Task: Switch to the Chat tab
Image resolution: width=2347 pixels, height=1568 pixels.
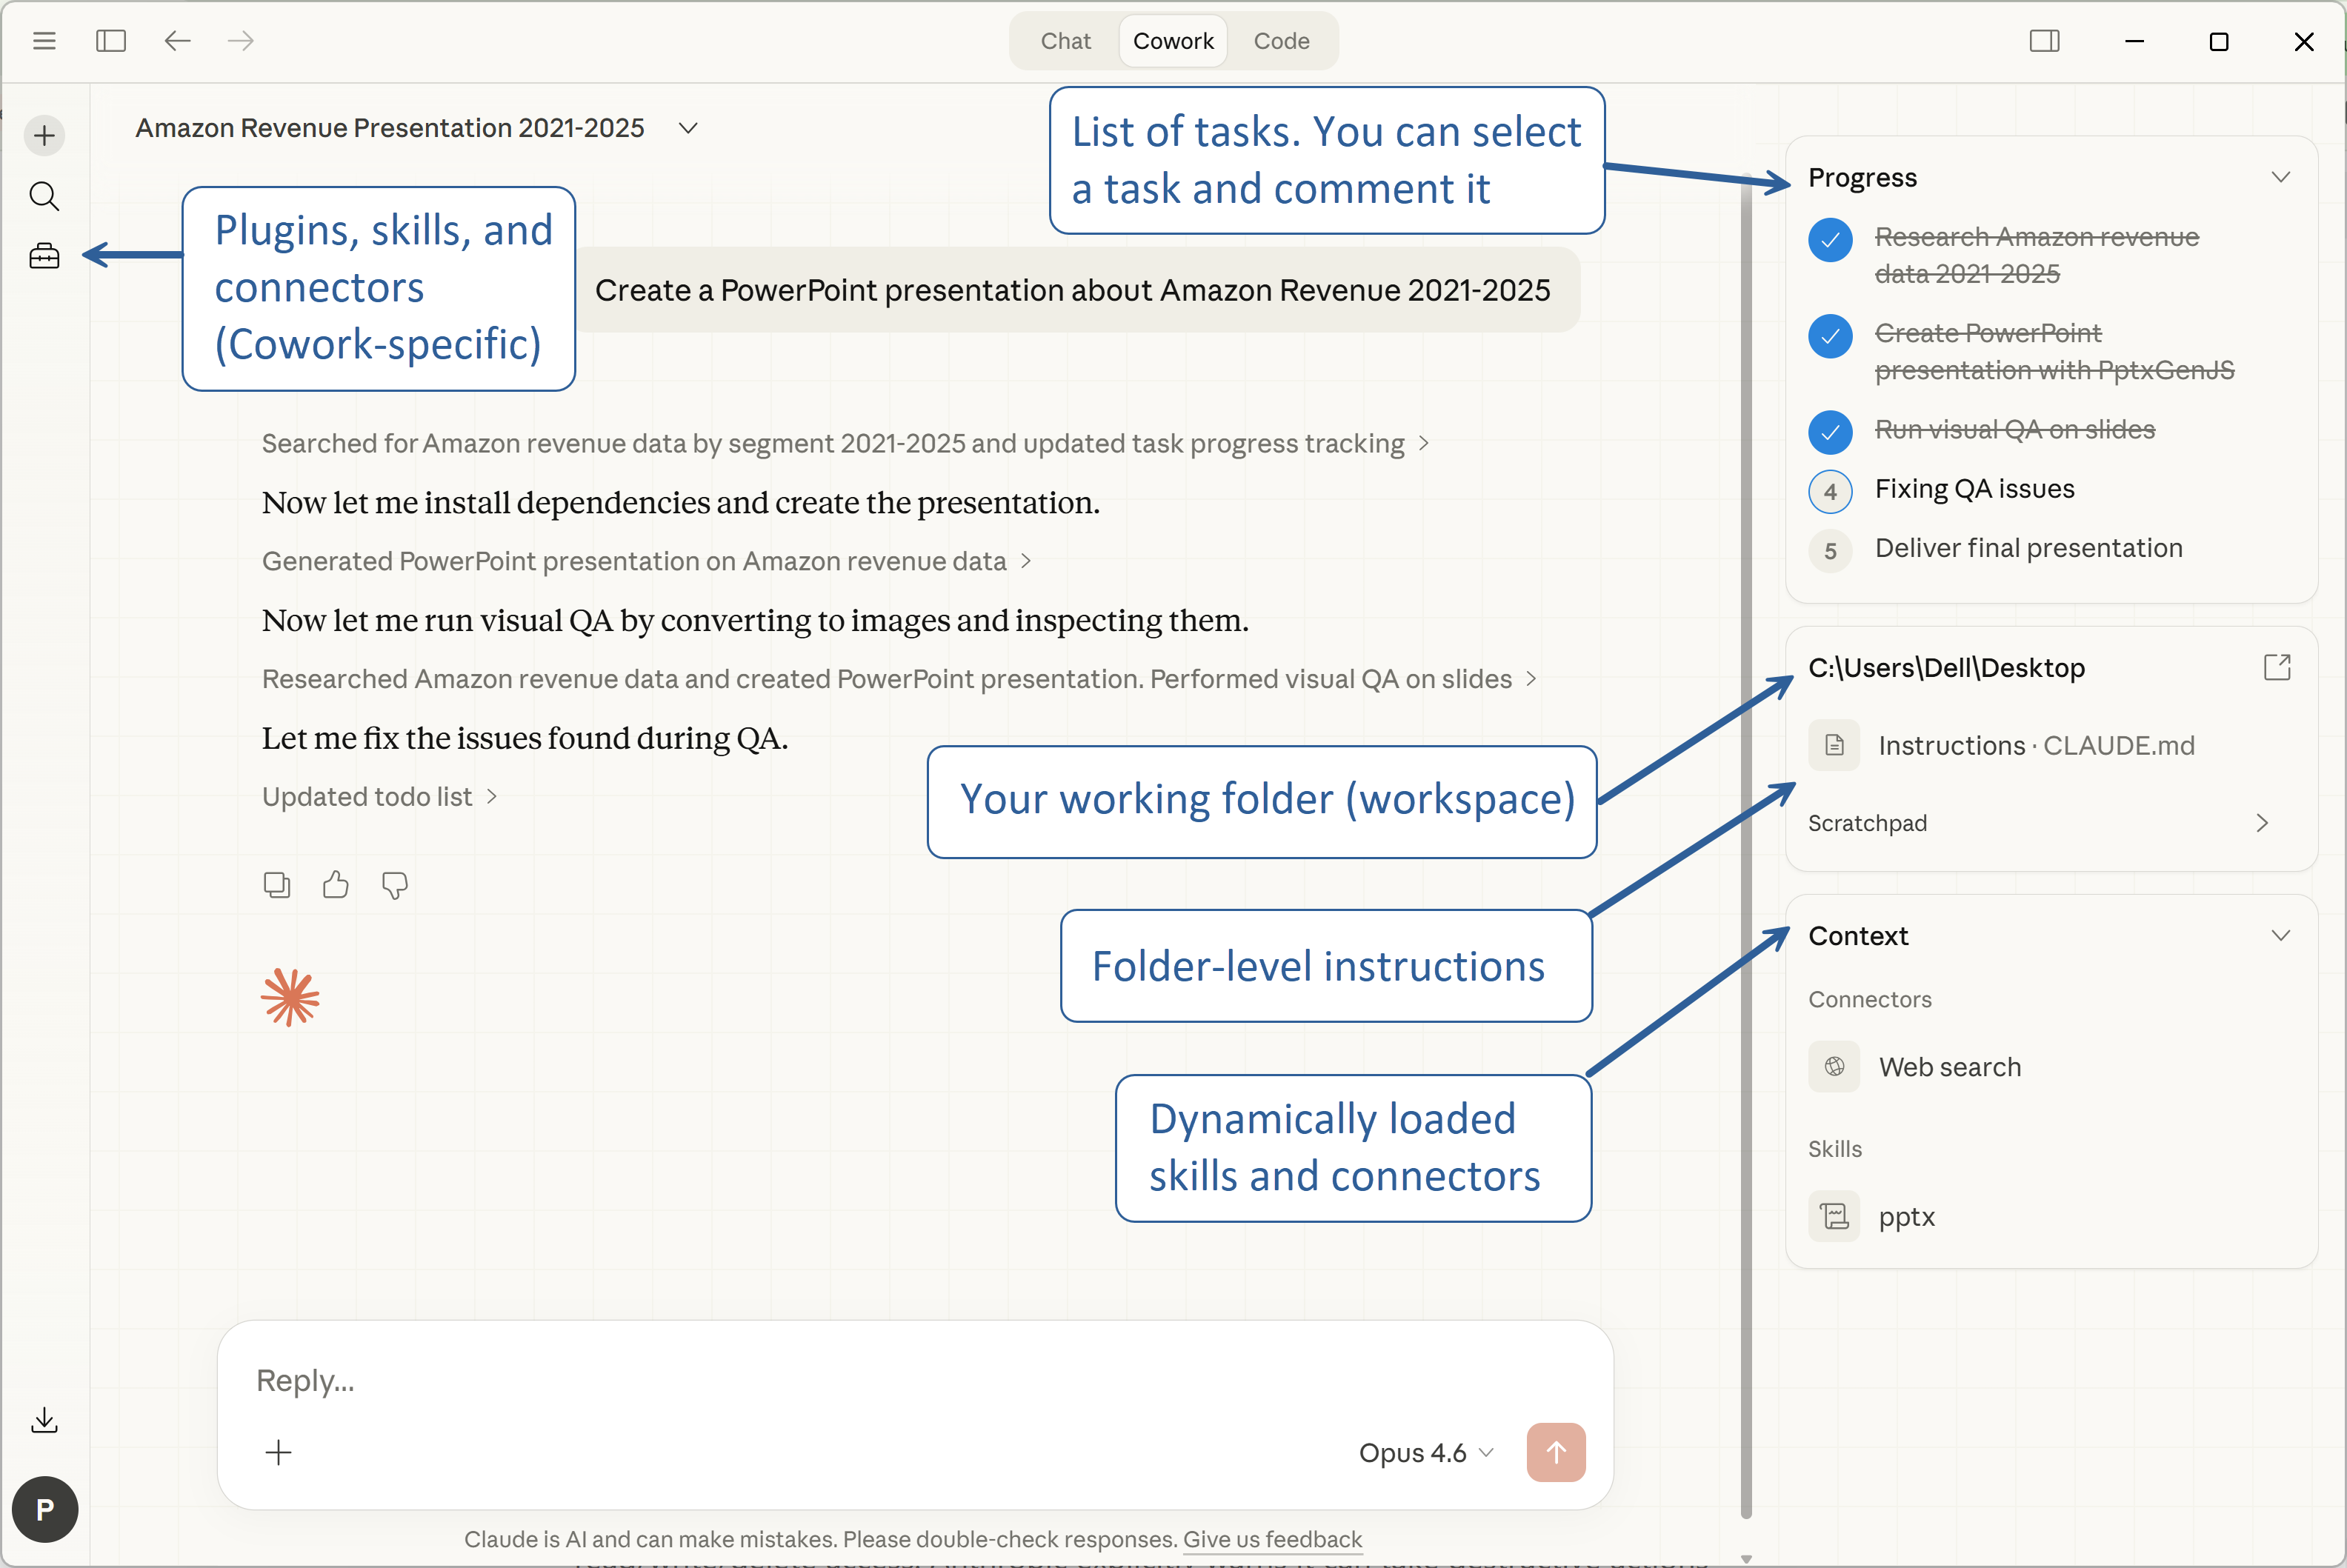Action: (1065, 41)
